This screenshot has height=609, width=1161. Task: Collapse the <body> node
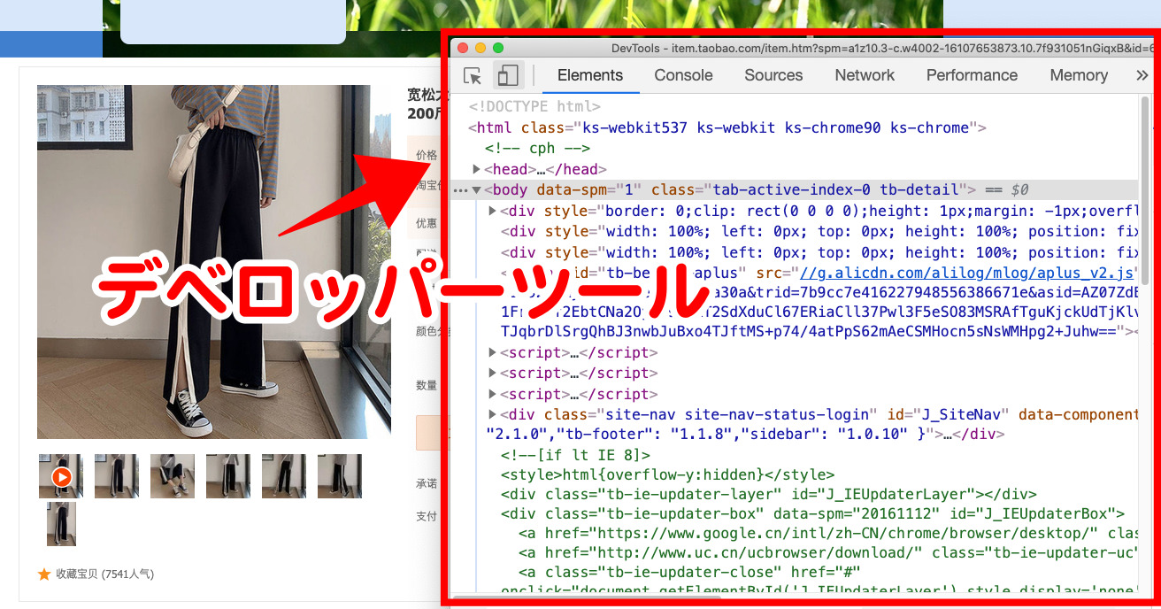click(477, 189)
